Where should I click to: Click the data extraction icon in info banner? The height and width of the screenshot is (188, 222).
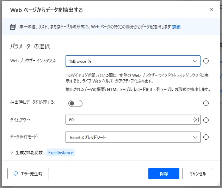[x=13, y=27]
